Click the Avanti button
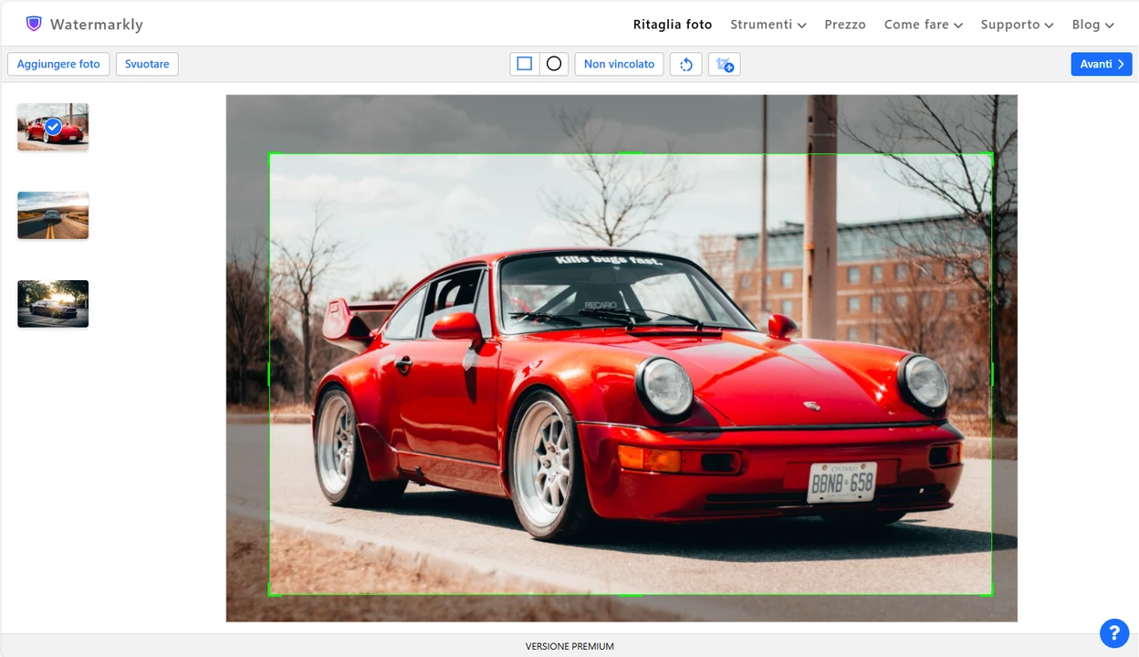Screen dimensions: 1139x657 point(1102,64)
